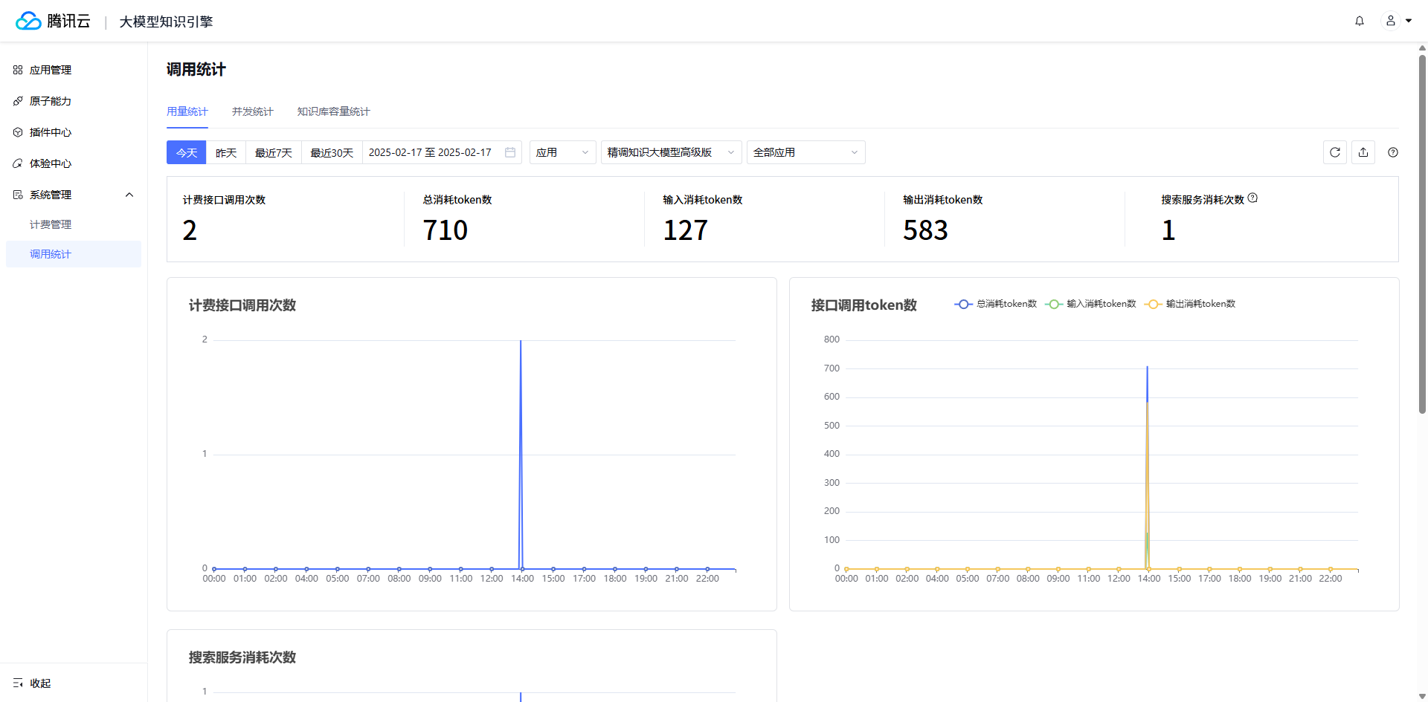1428x702 pixels.
Task: Open the user account avatar menu
Action: click(1390, 21)
